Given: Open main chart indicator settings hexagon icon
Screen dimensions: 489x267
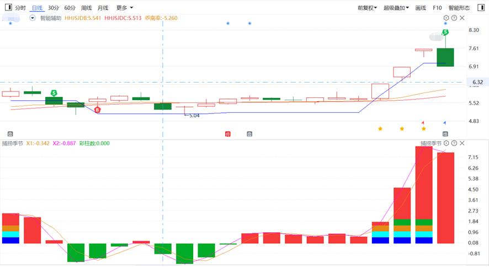Looking at the screenshot, I should (446, 18).
